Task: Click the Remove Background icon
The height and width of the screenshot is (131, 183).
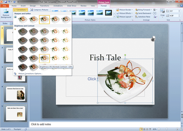Action: (6, 14)
